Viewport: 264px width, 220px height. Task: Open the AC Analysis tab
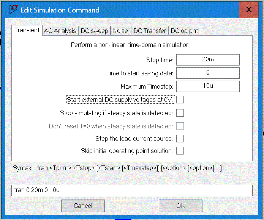tap(60, 31)
